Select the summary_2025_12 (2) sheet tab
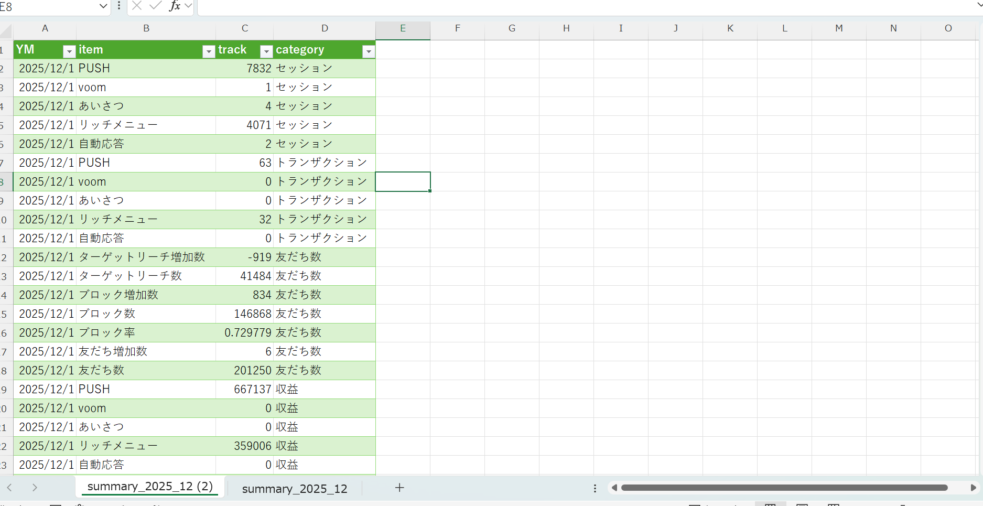Image resolution: width=983 pixels, height=506 pixels. [150, 486]
